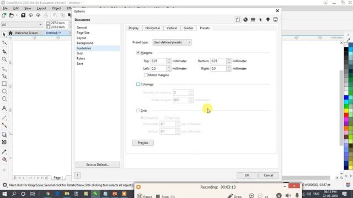Open the Preset type dropdown
This screenshot has width=353, height=198.
pos(172,42)
